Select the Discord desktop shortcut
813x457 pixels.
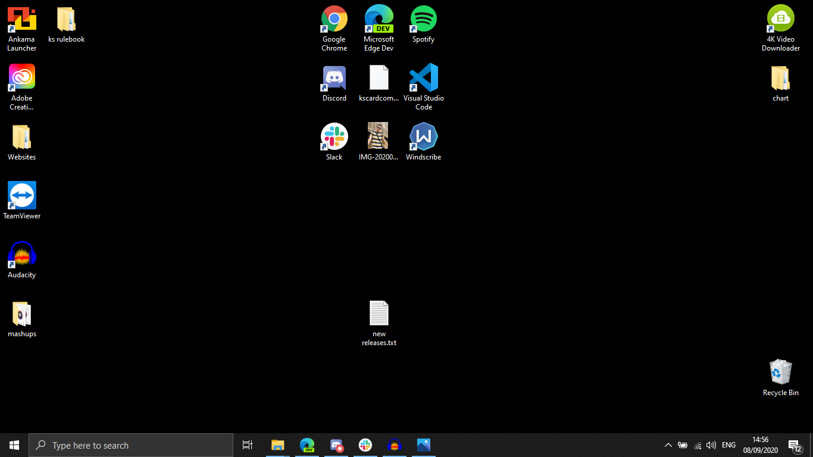coord(334,83)
